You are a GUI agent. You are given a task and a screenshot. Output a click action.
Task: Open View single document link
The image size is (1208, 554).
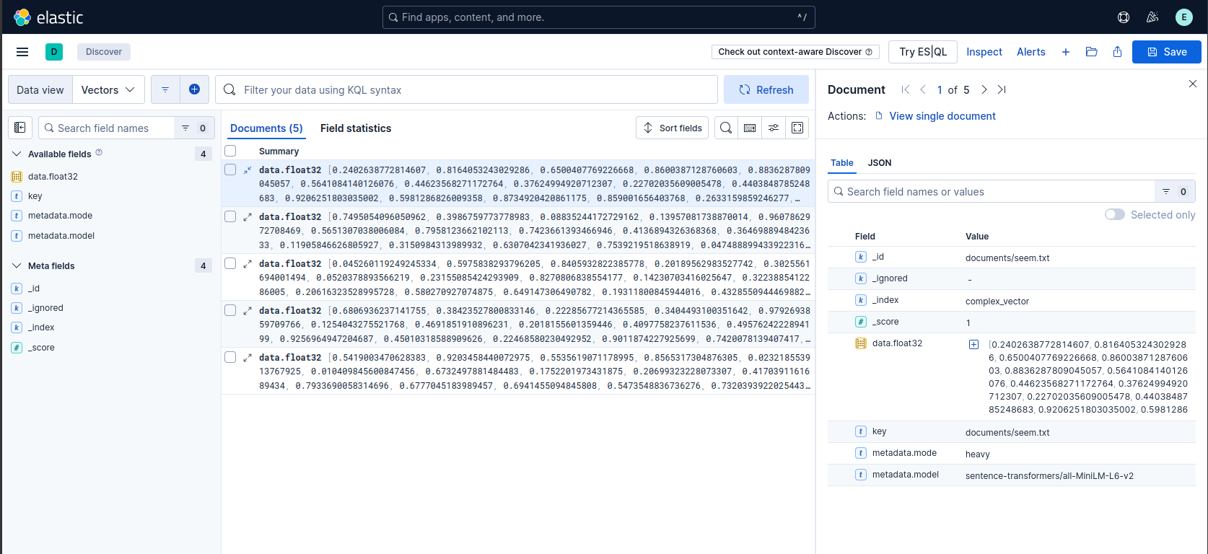942,116
